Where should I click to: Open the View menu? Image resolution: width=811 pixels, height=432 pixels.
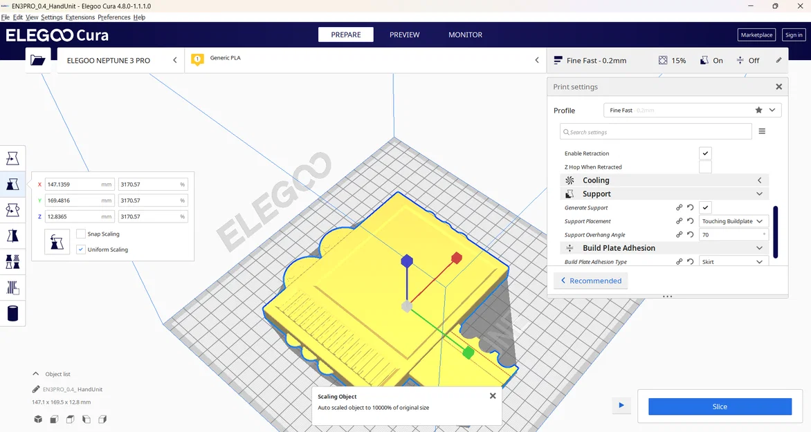pyautogui.click(x=32, y=17)
